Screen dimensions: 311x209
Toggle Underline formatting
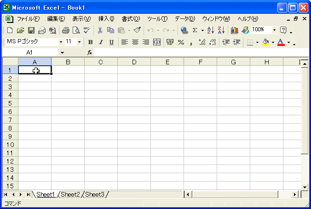coord(112,42)
